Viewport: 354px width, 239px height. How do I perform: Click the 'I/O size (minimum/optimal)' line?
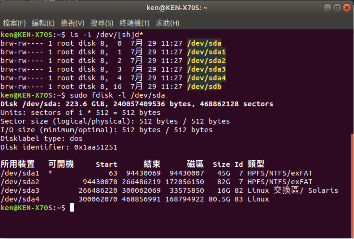pos(106,130)
